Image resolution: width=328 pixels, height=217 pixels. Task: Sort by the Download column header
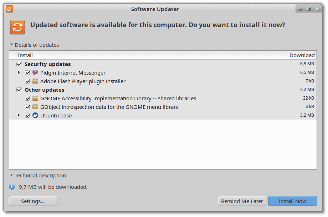coord(302,55)
